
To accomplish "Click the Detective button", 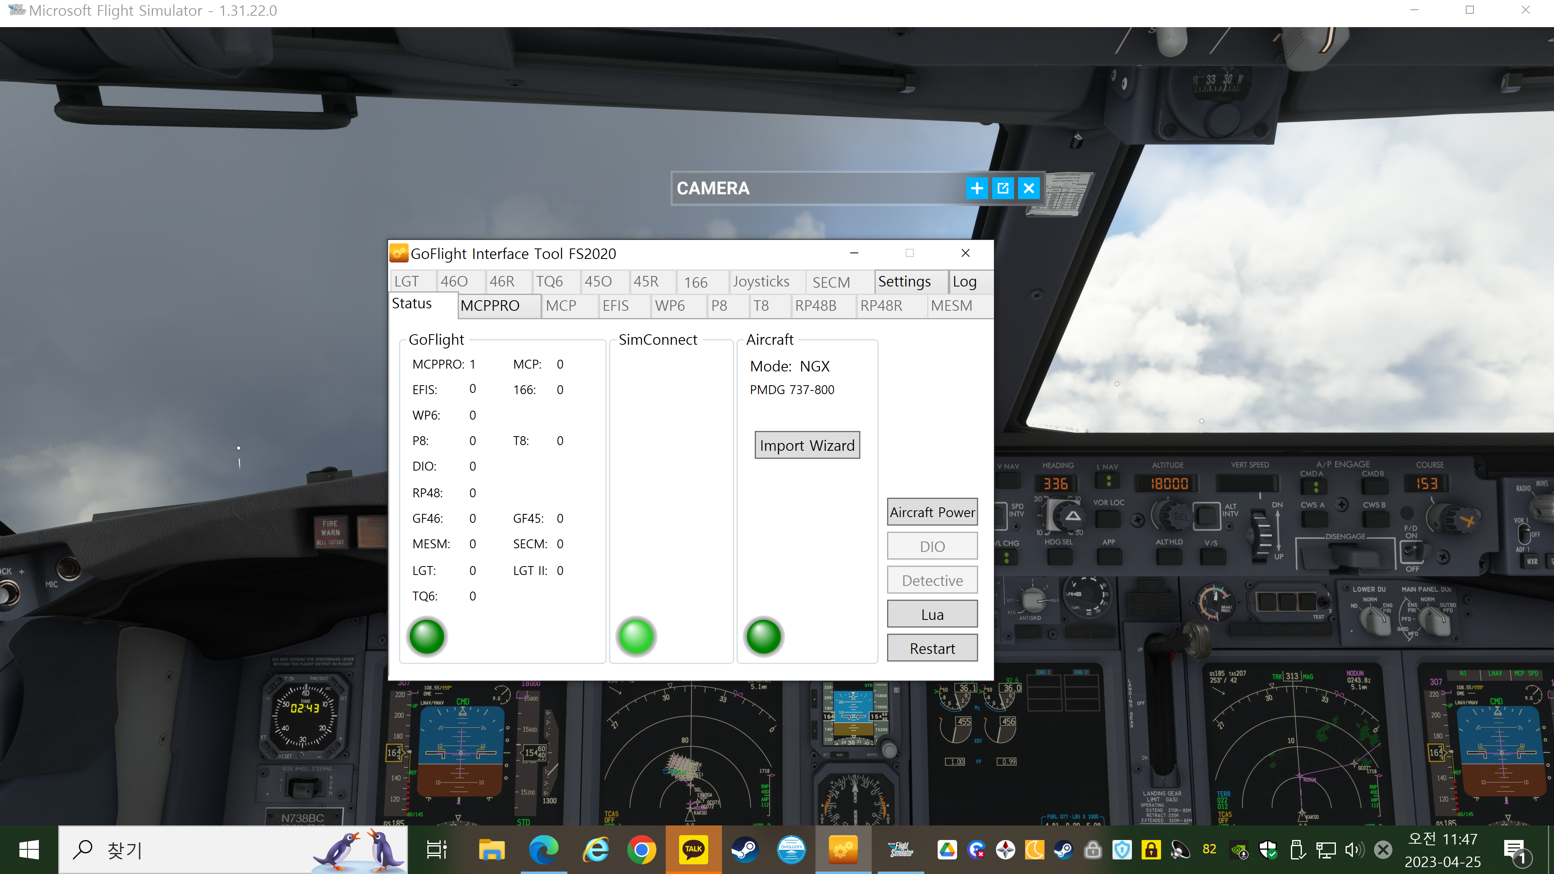I will point(932,580).
